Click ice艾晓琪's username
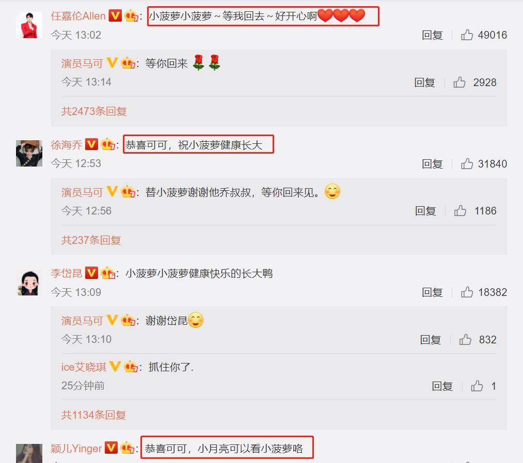This screenshot has width=523, height=463. 84,367
